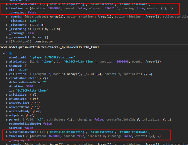Click 'resume:resetData' in the lower subscribedEvents array
The height and width of the screenshot is (145, 188).
(134, 132)
